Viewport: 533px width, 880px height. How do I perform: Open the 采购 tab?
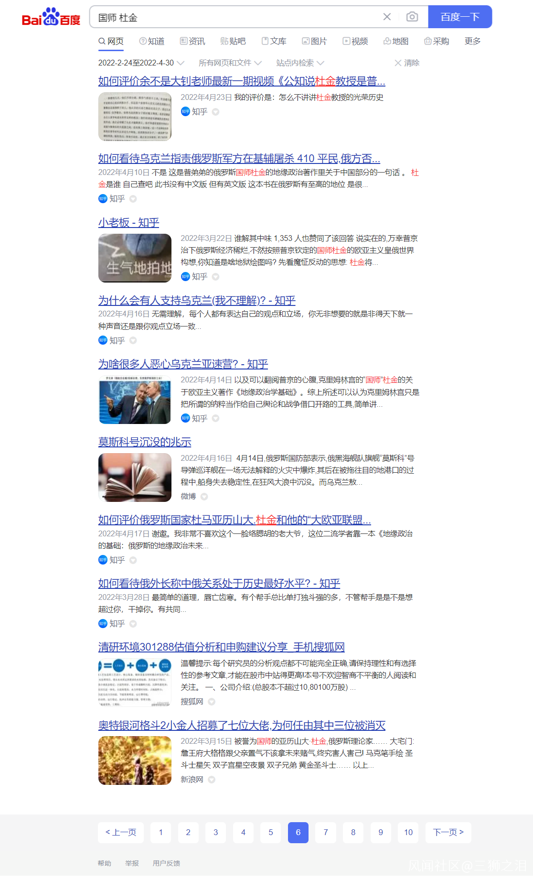(x=437, y=42)
